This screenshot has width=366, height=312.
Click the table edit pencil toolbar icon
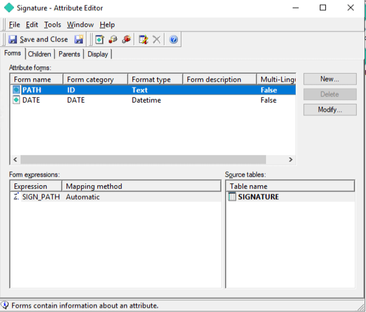[x=143, y=39]
